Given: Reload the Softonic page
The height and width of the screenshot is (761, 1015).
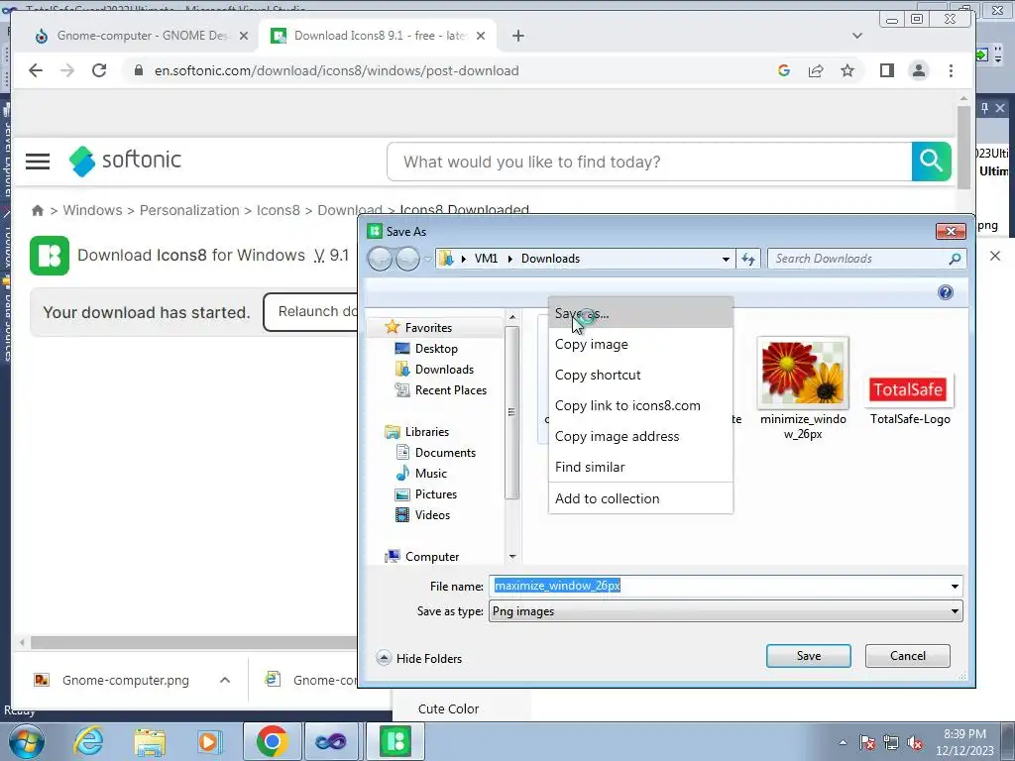Looking at the screenshot, I should click(99, 70).
